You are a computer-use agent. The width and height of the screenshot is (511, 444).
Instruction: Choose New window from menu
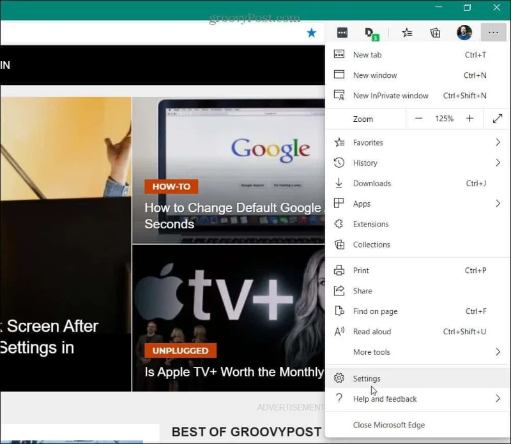coord(418,75)
